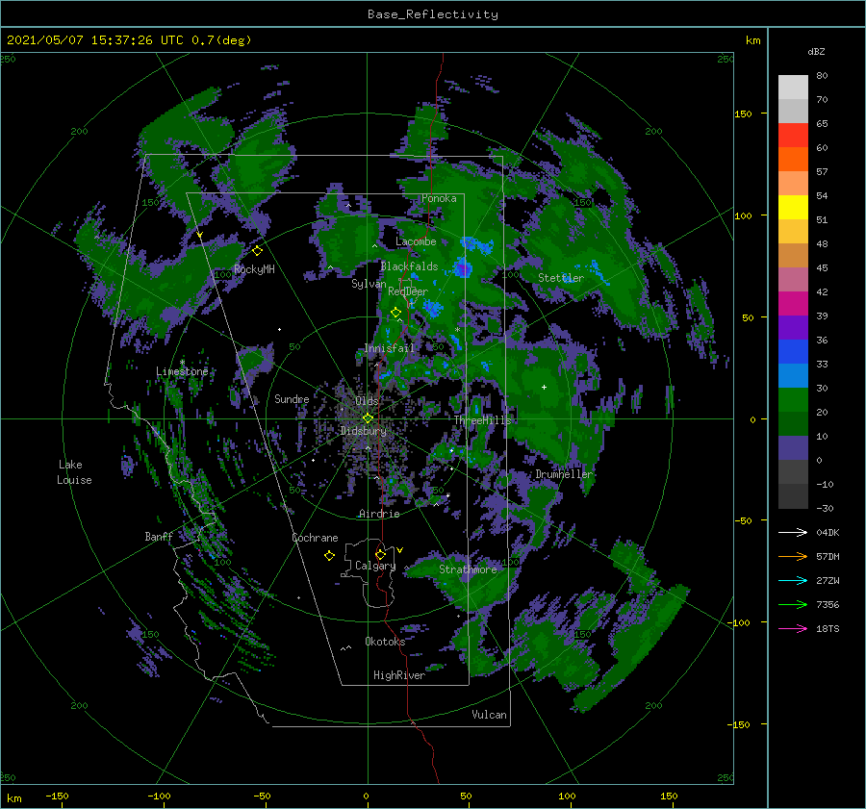Select the yellow diamond marker beside RockyMH

(x=257, y=251)
